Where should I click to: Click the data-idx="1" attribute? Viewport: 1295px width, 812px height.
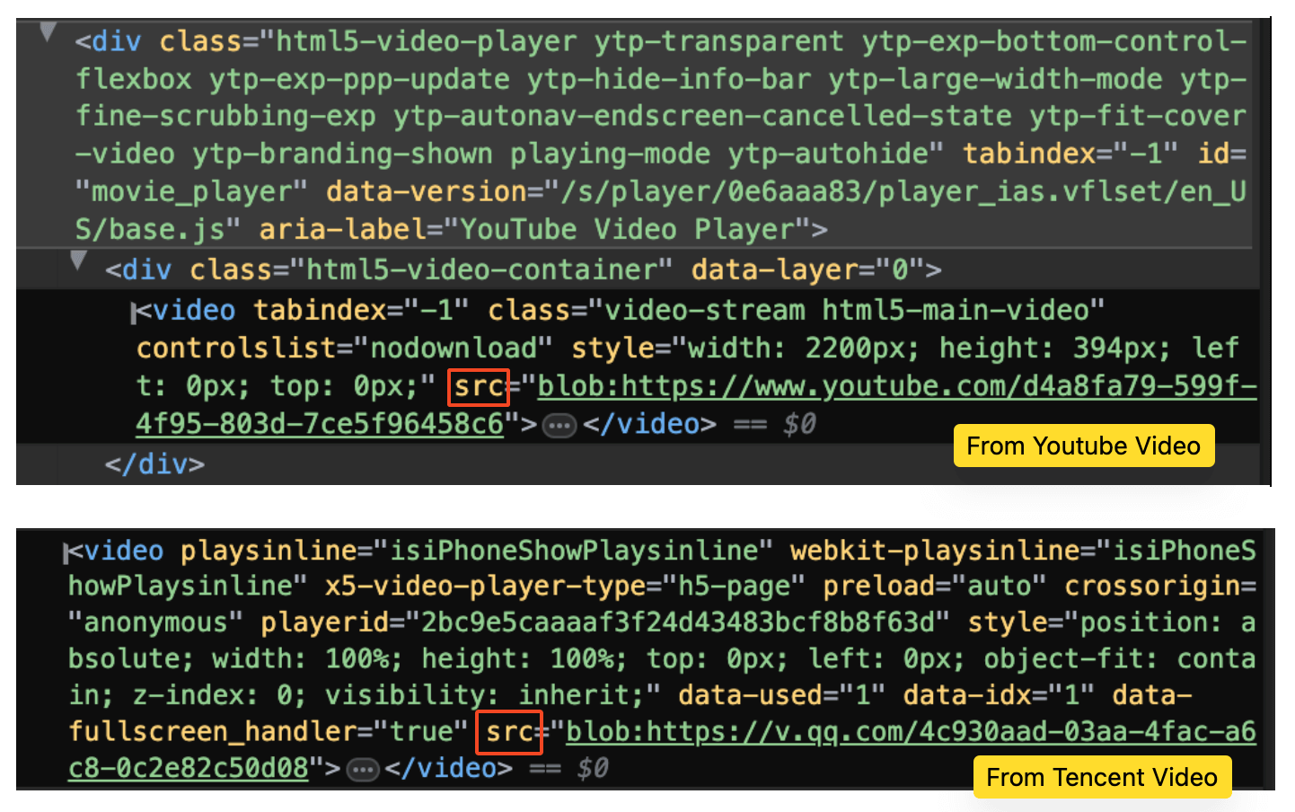[999, 695]
